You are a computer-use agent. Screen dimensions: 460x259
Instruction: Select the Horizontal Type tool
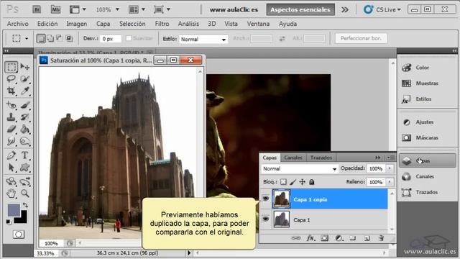25,155
